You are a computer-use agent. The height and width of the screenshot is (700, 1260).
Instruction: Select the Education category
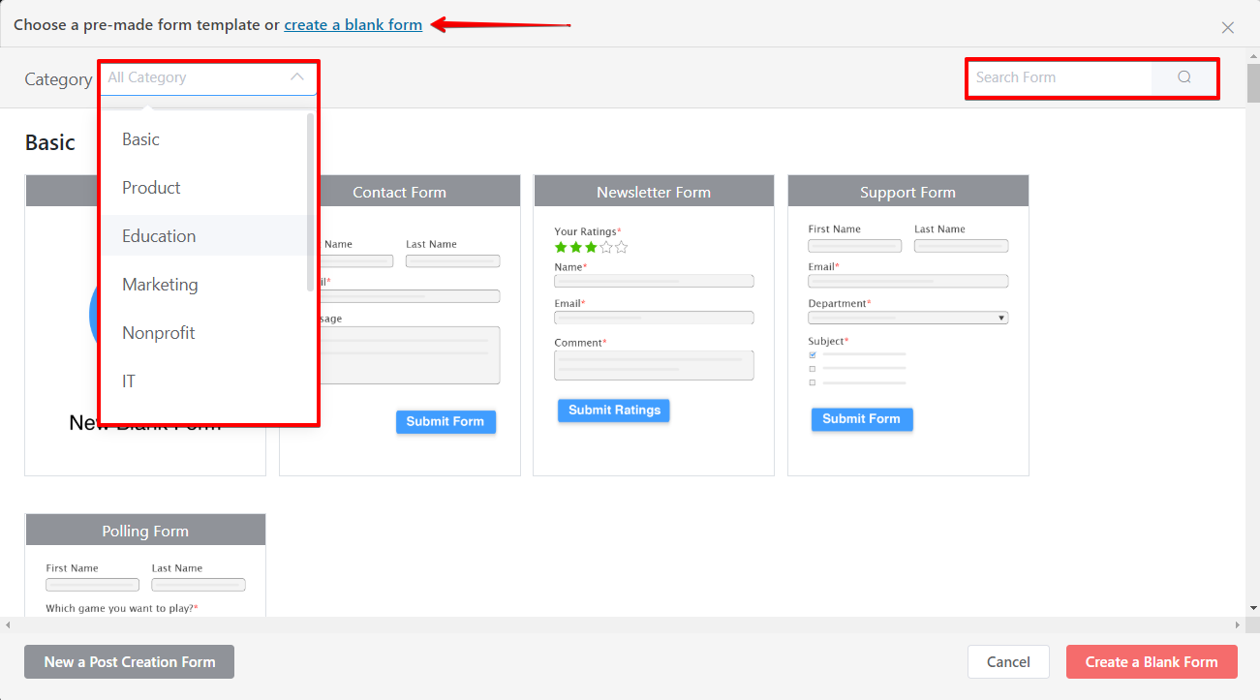(158, 235)
